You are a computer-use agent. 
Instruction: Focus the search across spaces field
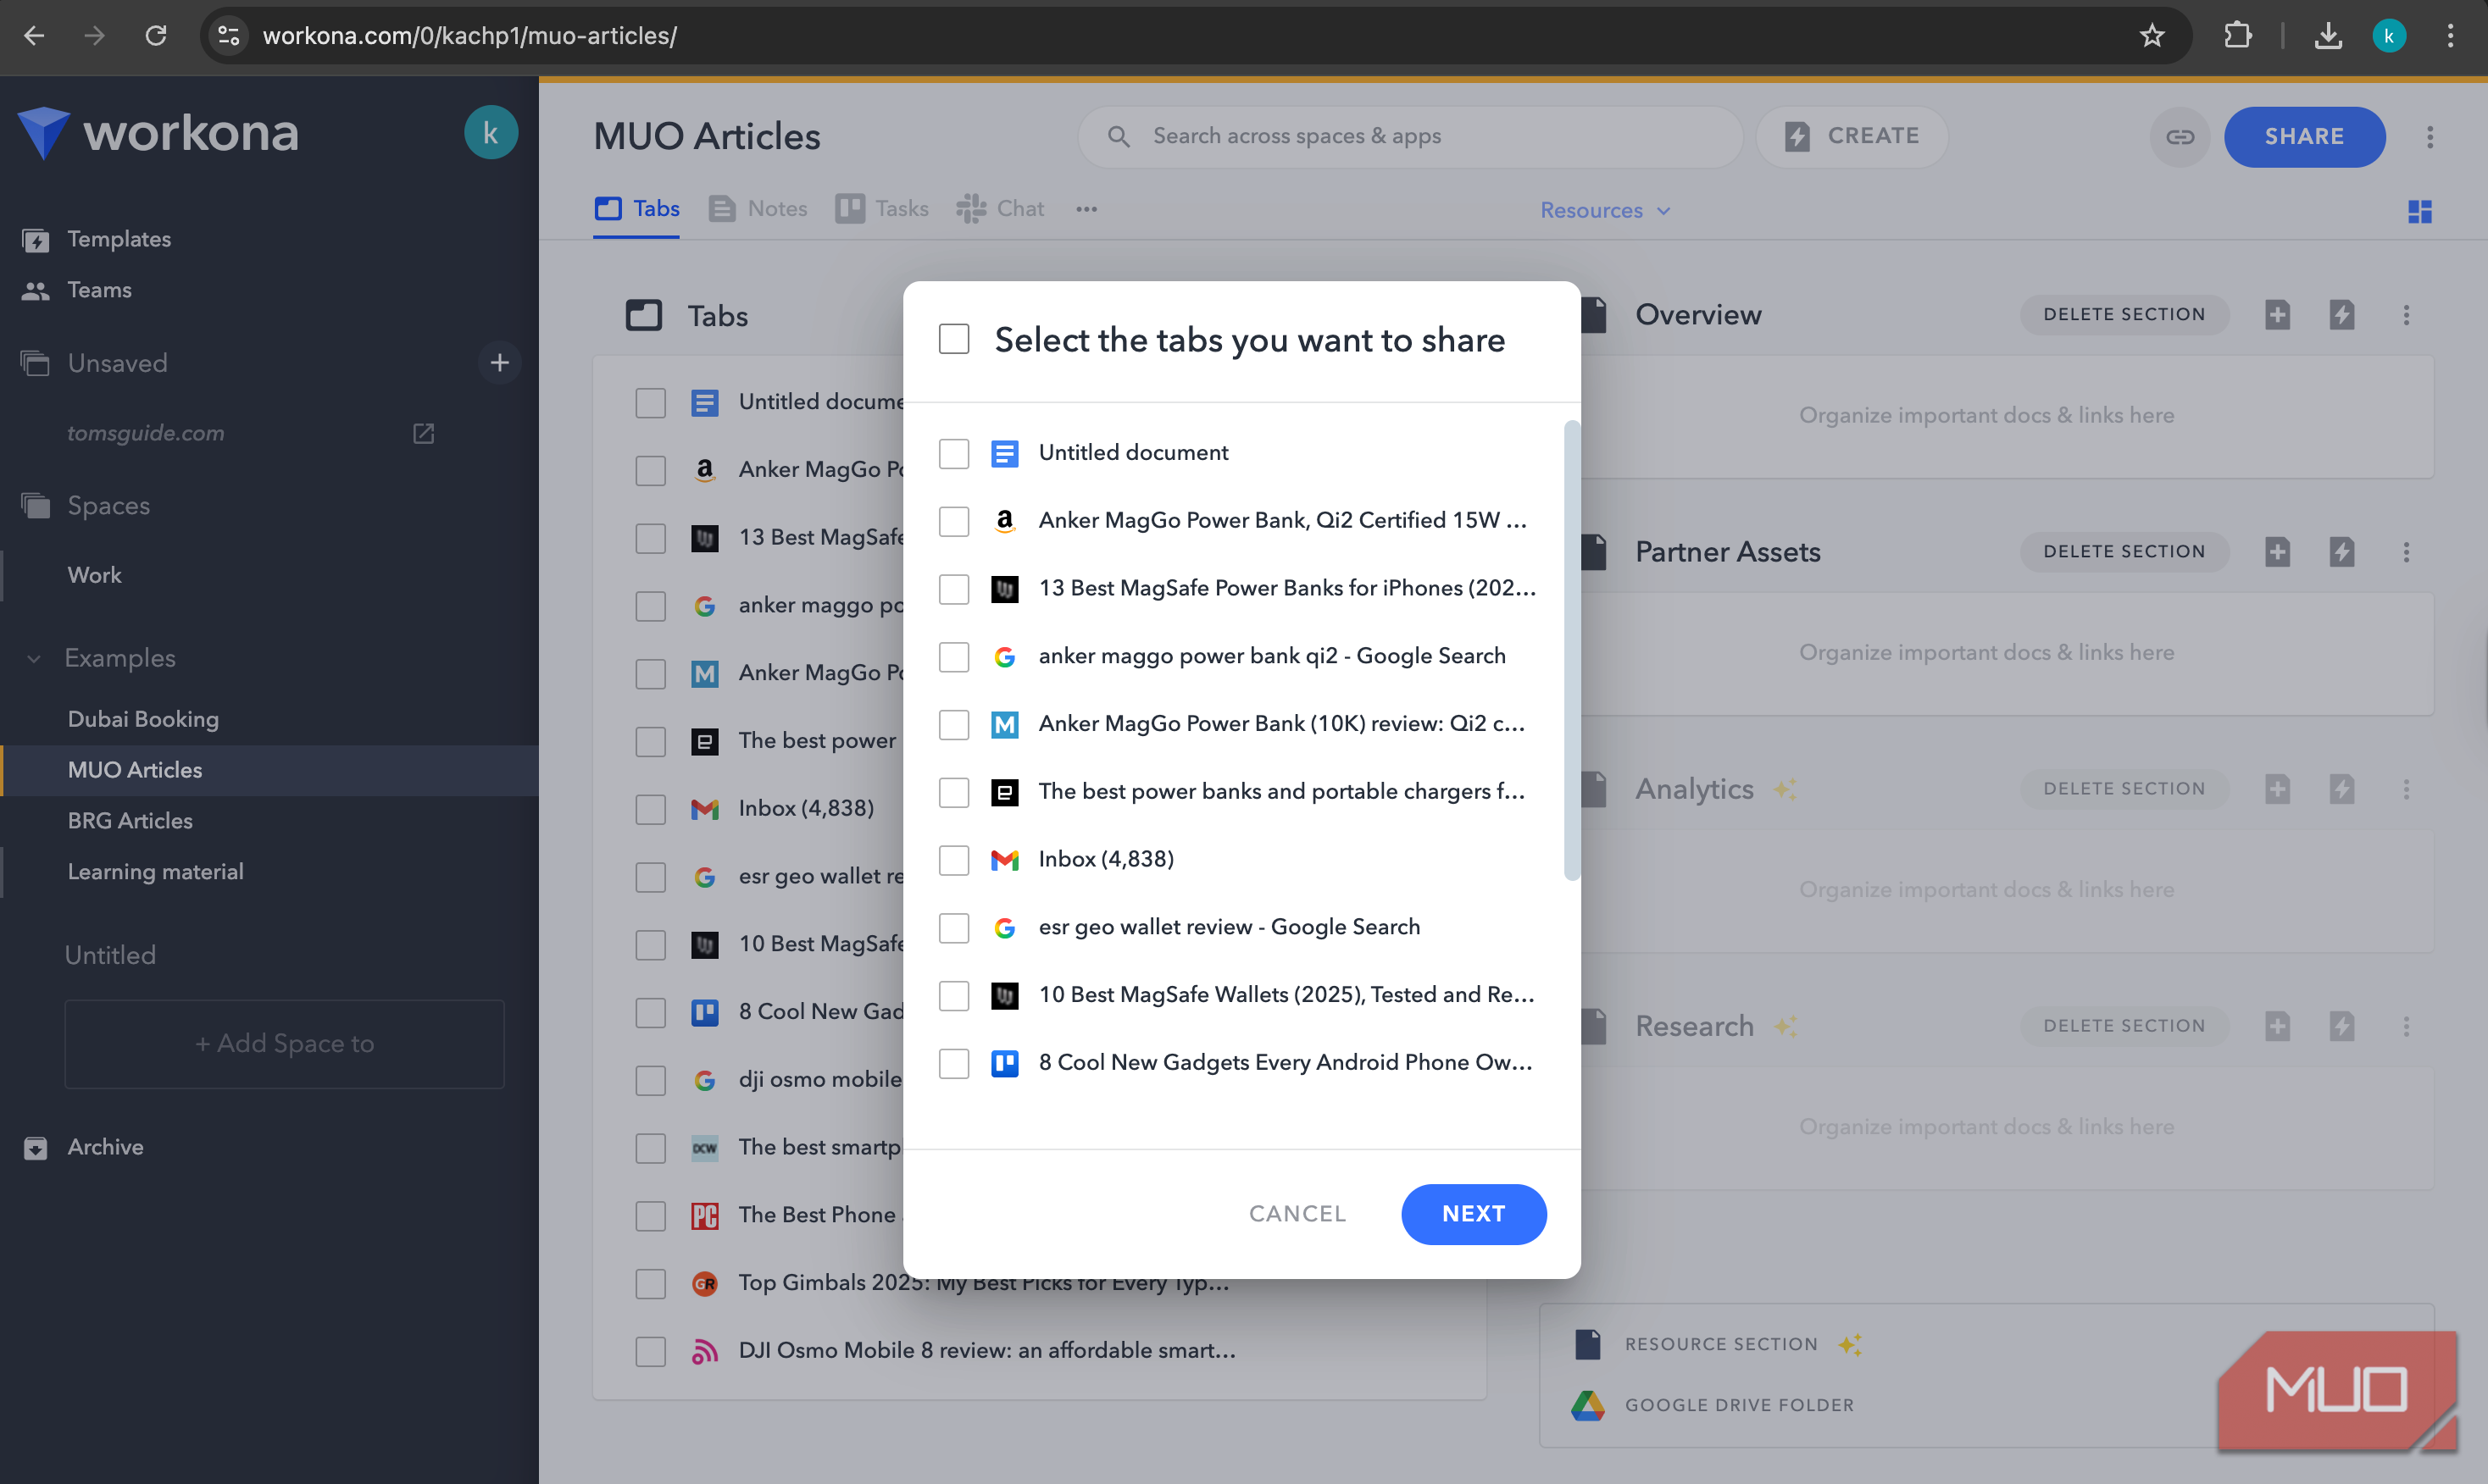tap(1409, 137)
